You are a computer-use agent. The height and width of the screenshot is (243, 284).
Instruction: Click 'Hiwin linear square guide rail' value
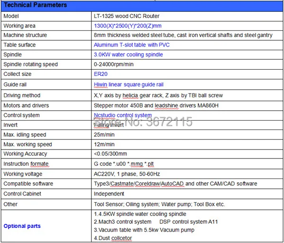pos(129,84)
